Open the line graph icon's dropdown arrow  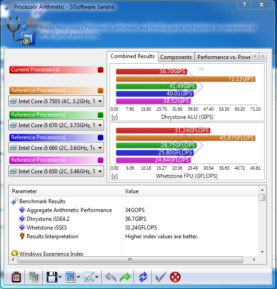pos(97,277)
